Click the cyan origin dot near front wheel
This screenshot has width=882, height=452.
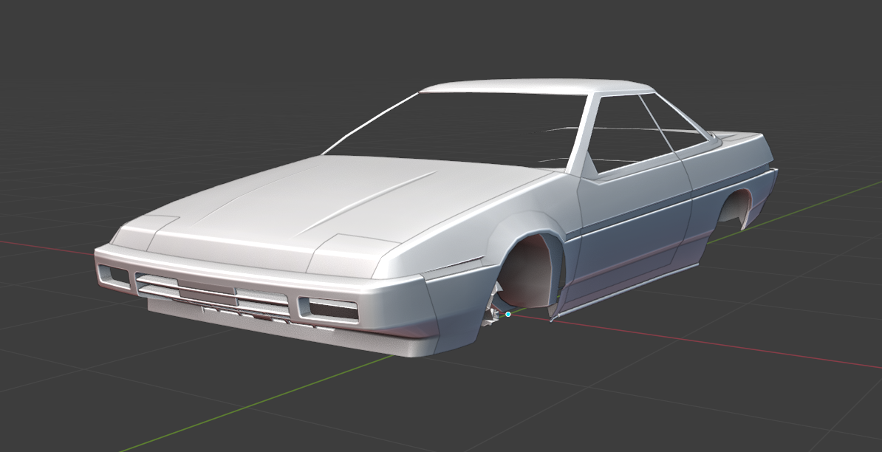pyautogui.click(x=508, y=315)
